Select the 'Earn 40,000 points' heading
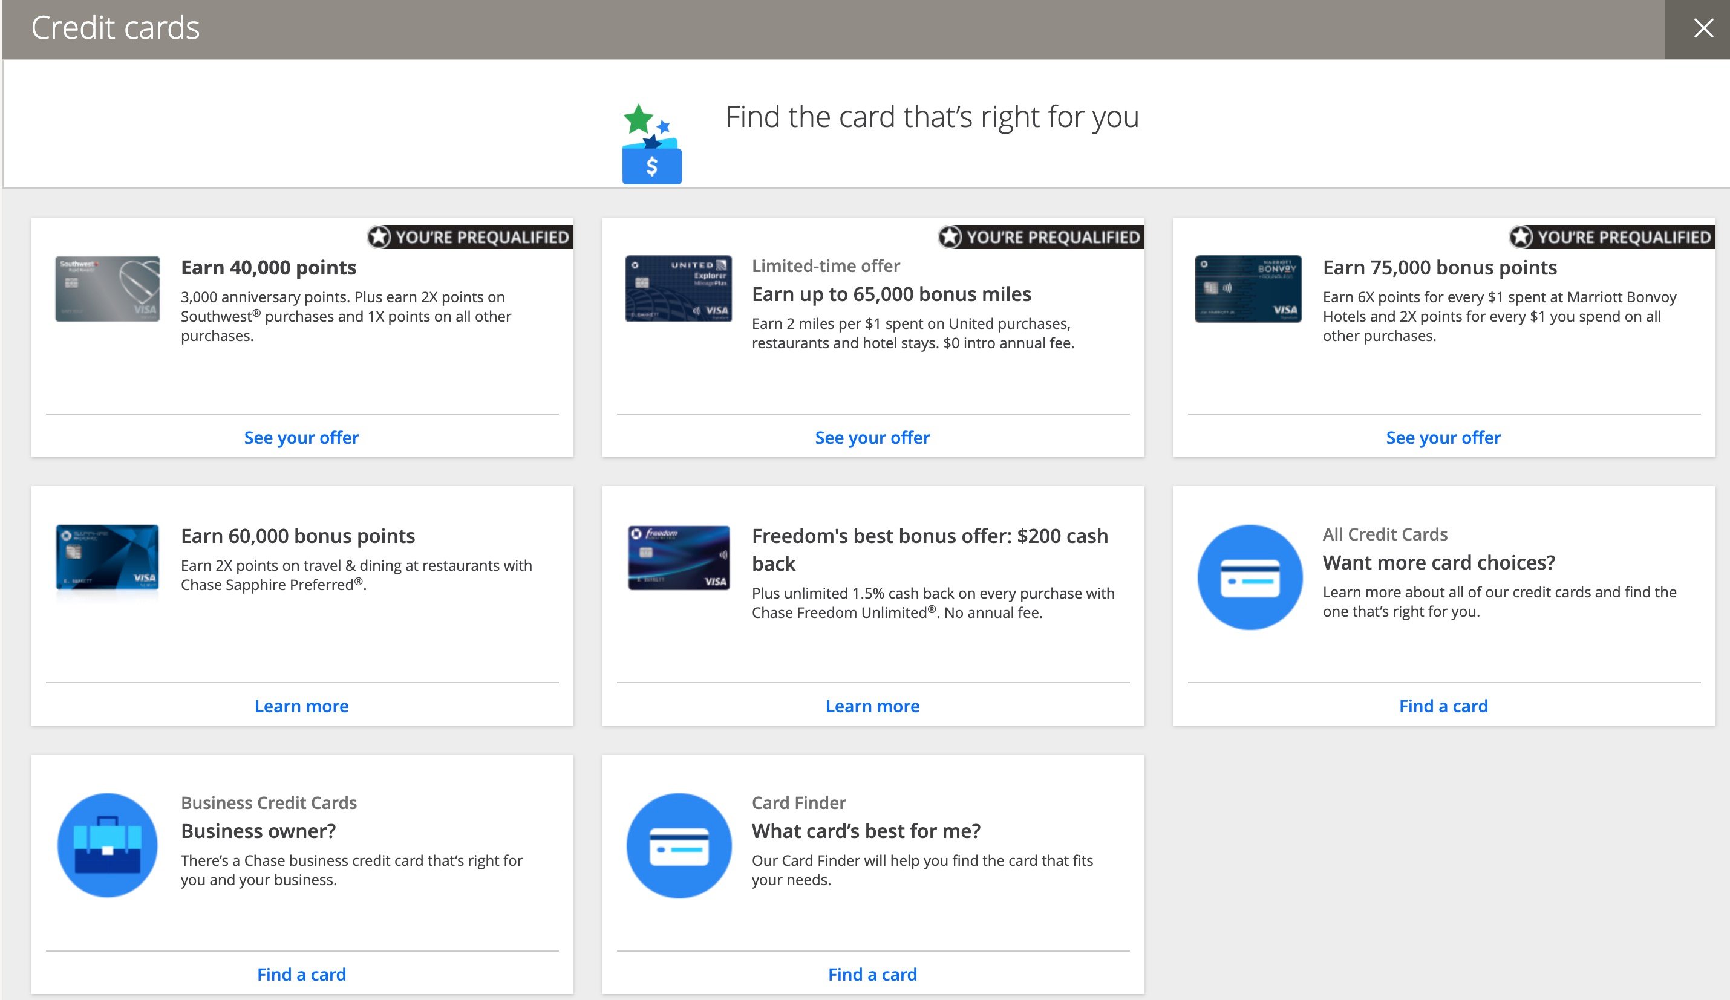 pos(269,268)
